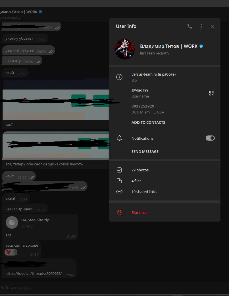Start a voice call with the phone icon
This screenshot has width=229, height=296.
(x=190, y=26)
